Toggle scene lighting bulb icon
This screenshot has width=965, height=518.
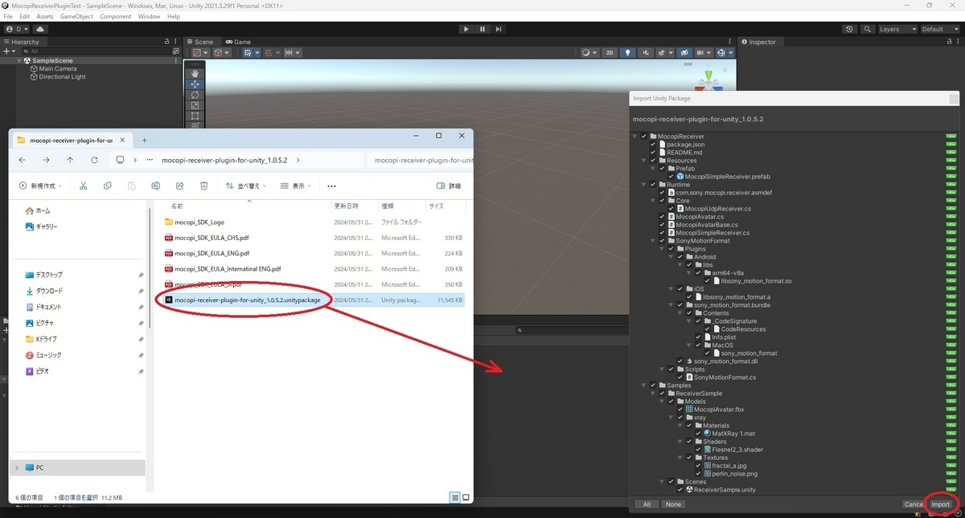(x=627, y=53)
